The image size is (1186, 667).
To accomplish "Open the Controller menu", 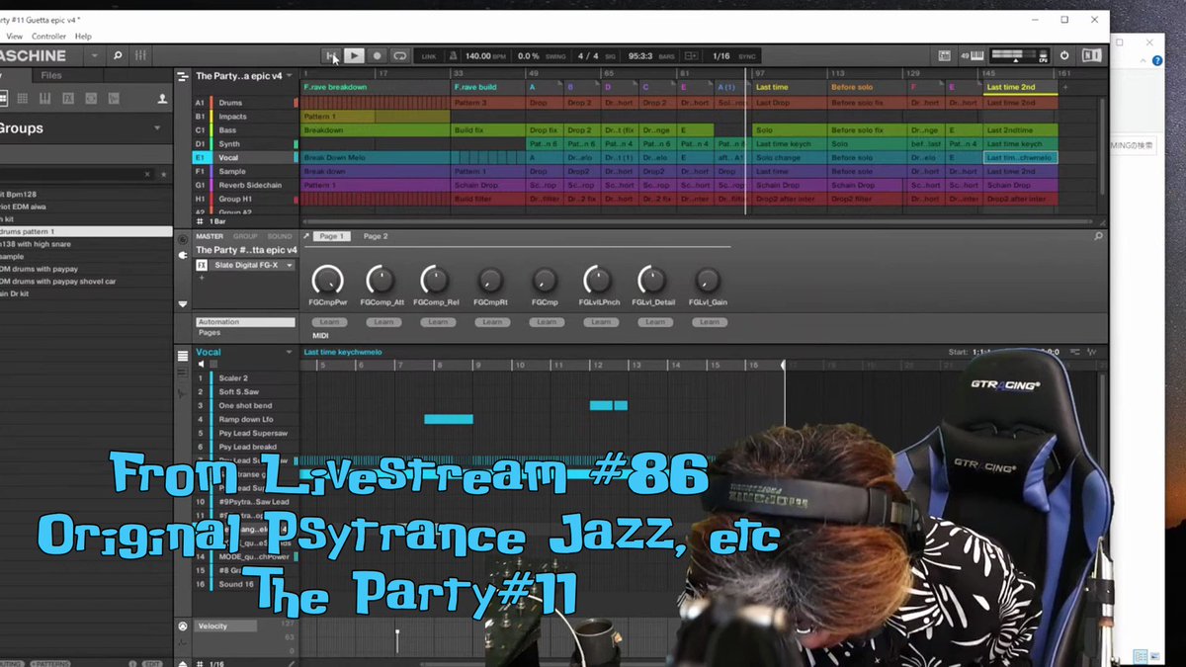I will pos(49,37).
